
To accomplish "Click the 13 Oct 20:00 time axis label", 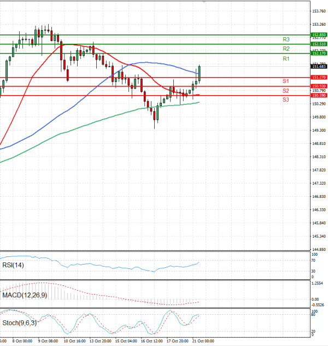I will 101,341.
